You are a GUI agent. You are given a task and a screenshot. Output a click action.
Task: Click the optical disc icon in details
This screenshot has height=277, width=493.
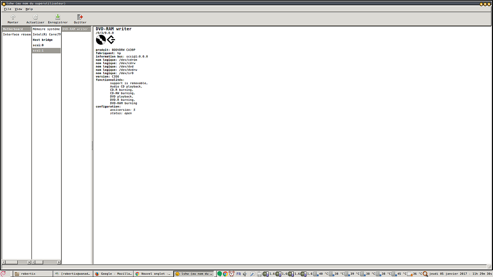[101, 40]
